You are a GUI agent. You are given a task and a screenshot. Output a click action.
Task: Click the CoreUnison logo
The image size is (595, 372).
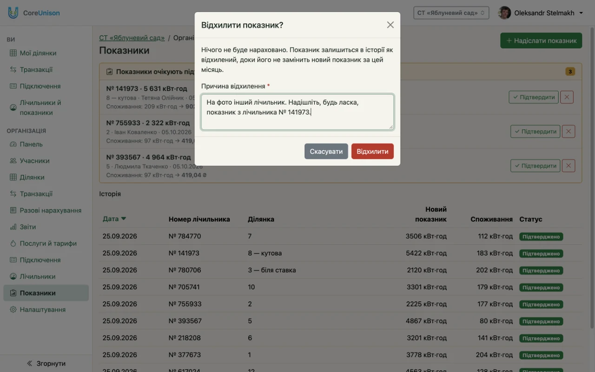pyautogui.click(x=34, y=13)
